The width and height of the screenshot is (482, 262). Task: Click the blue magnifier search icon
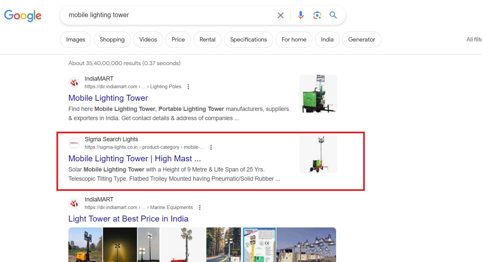tap(333, 15)
